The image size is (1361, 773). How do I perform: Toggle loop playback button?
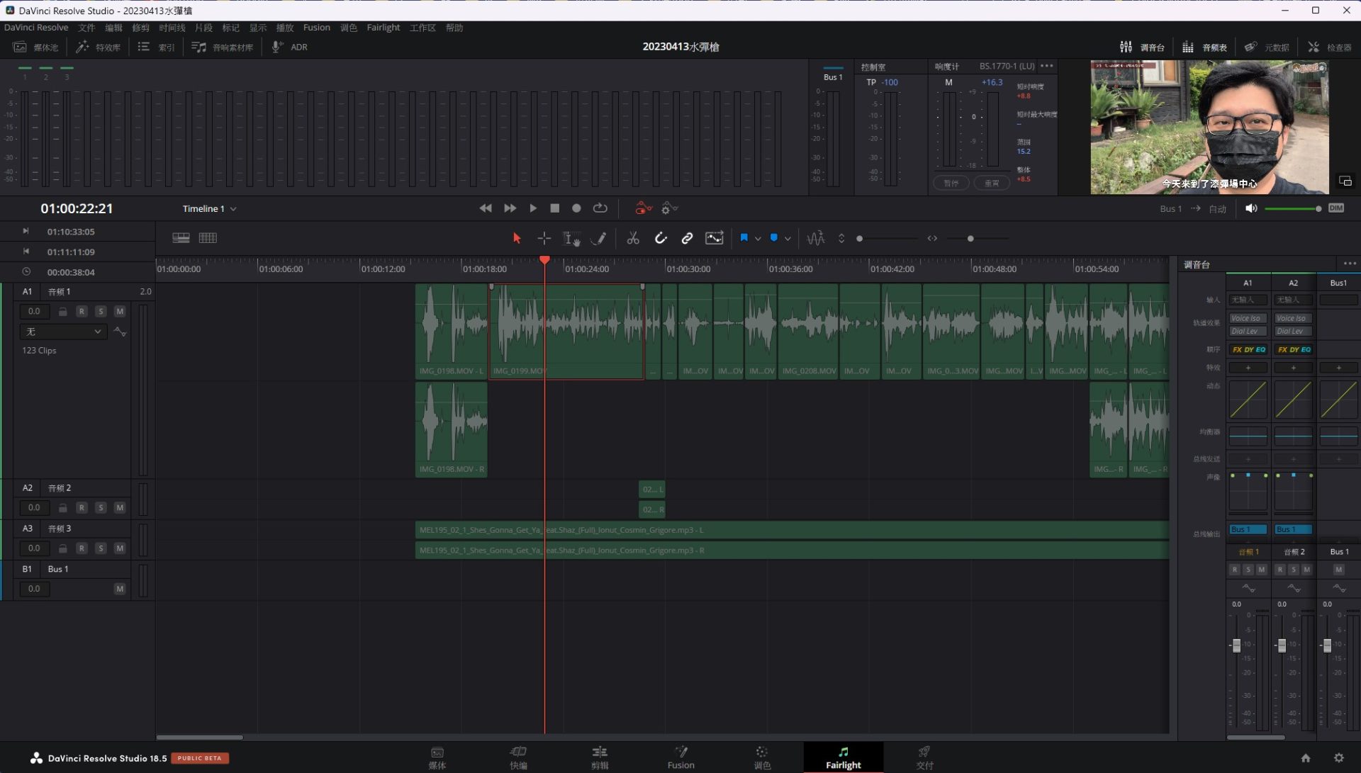point(600,208)
